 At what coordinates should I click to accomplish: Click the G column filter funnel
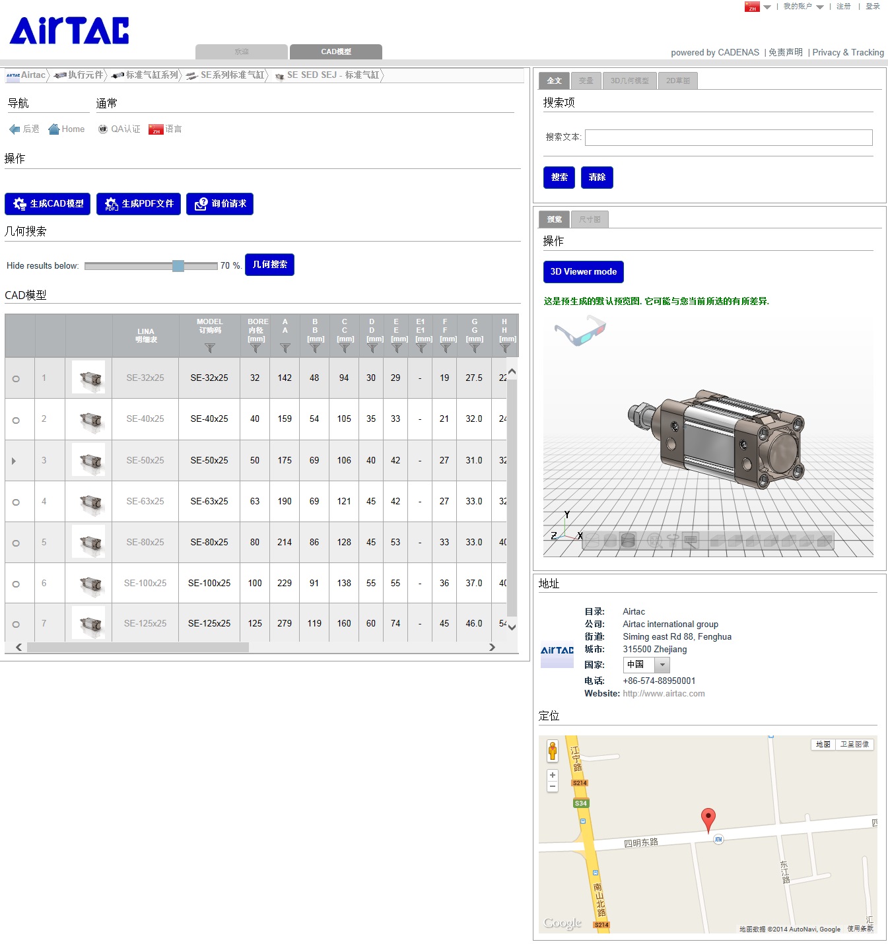click(x=475, y=348)
